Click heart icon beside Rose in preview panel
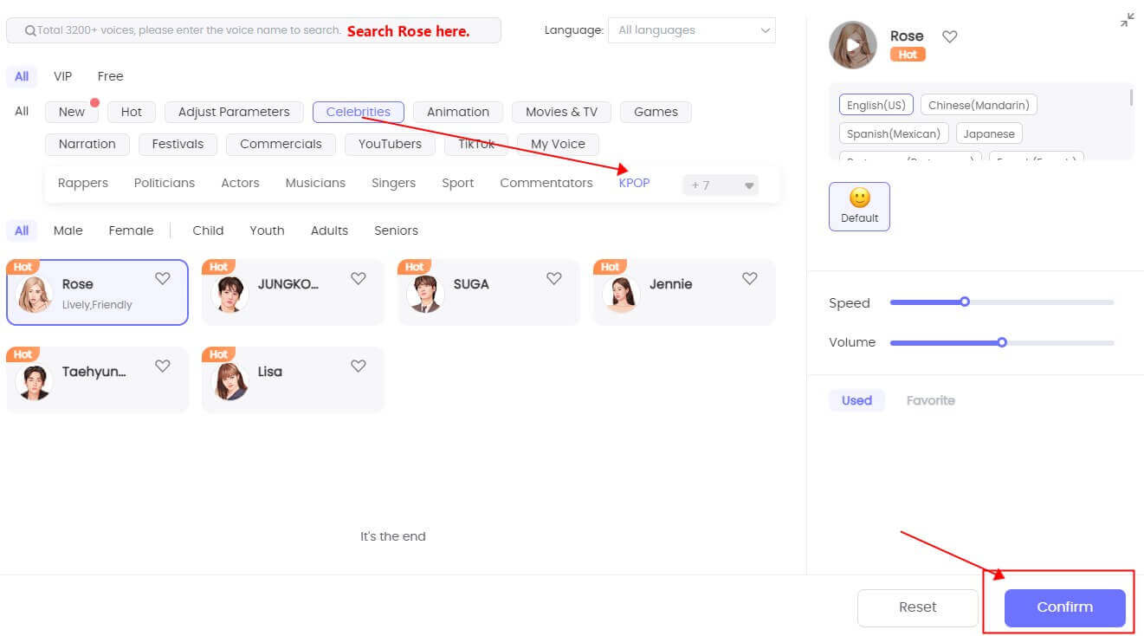Image resolution: width=1144 pixels, height=636 pixels. (950, 36)
